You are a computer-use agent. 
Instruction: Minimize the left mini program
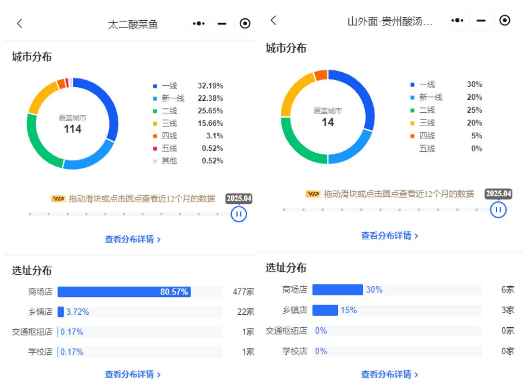coord(222,24)
